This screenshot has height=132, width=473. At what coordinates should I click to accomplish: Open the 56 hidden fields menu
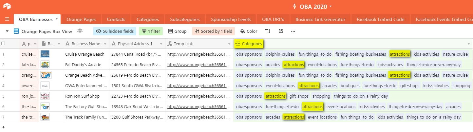coord(115,31)
